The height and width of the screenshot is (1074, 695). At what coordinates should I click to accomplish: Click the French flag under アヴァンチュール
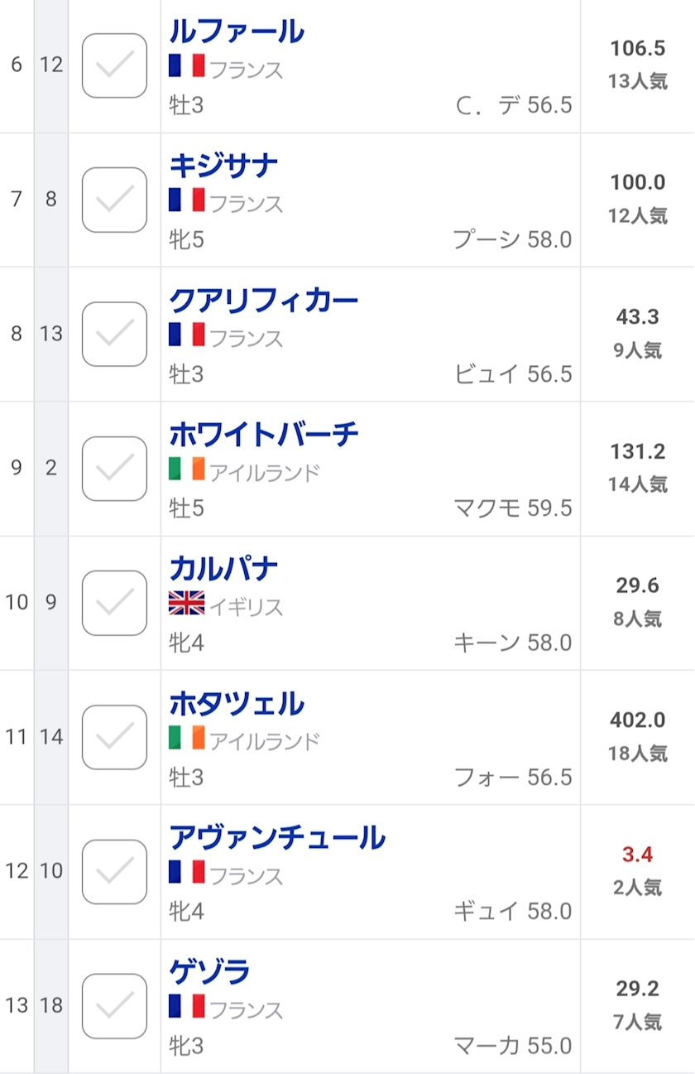click(x=186, y=872)
